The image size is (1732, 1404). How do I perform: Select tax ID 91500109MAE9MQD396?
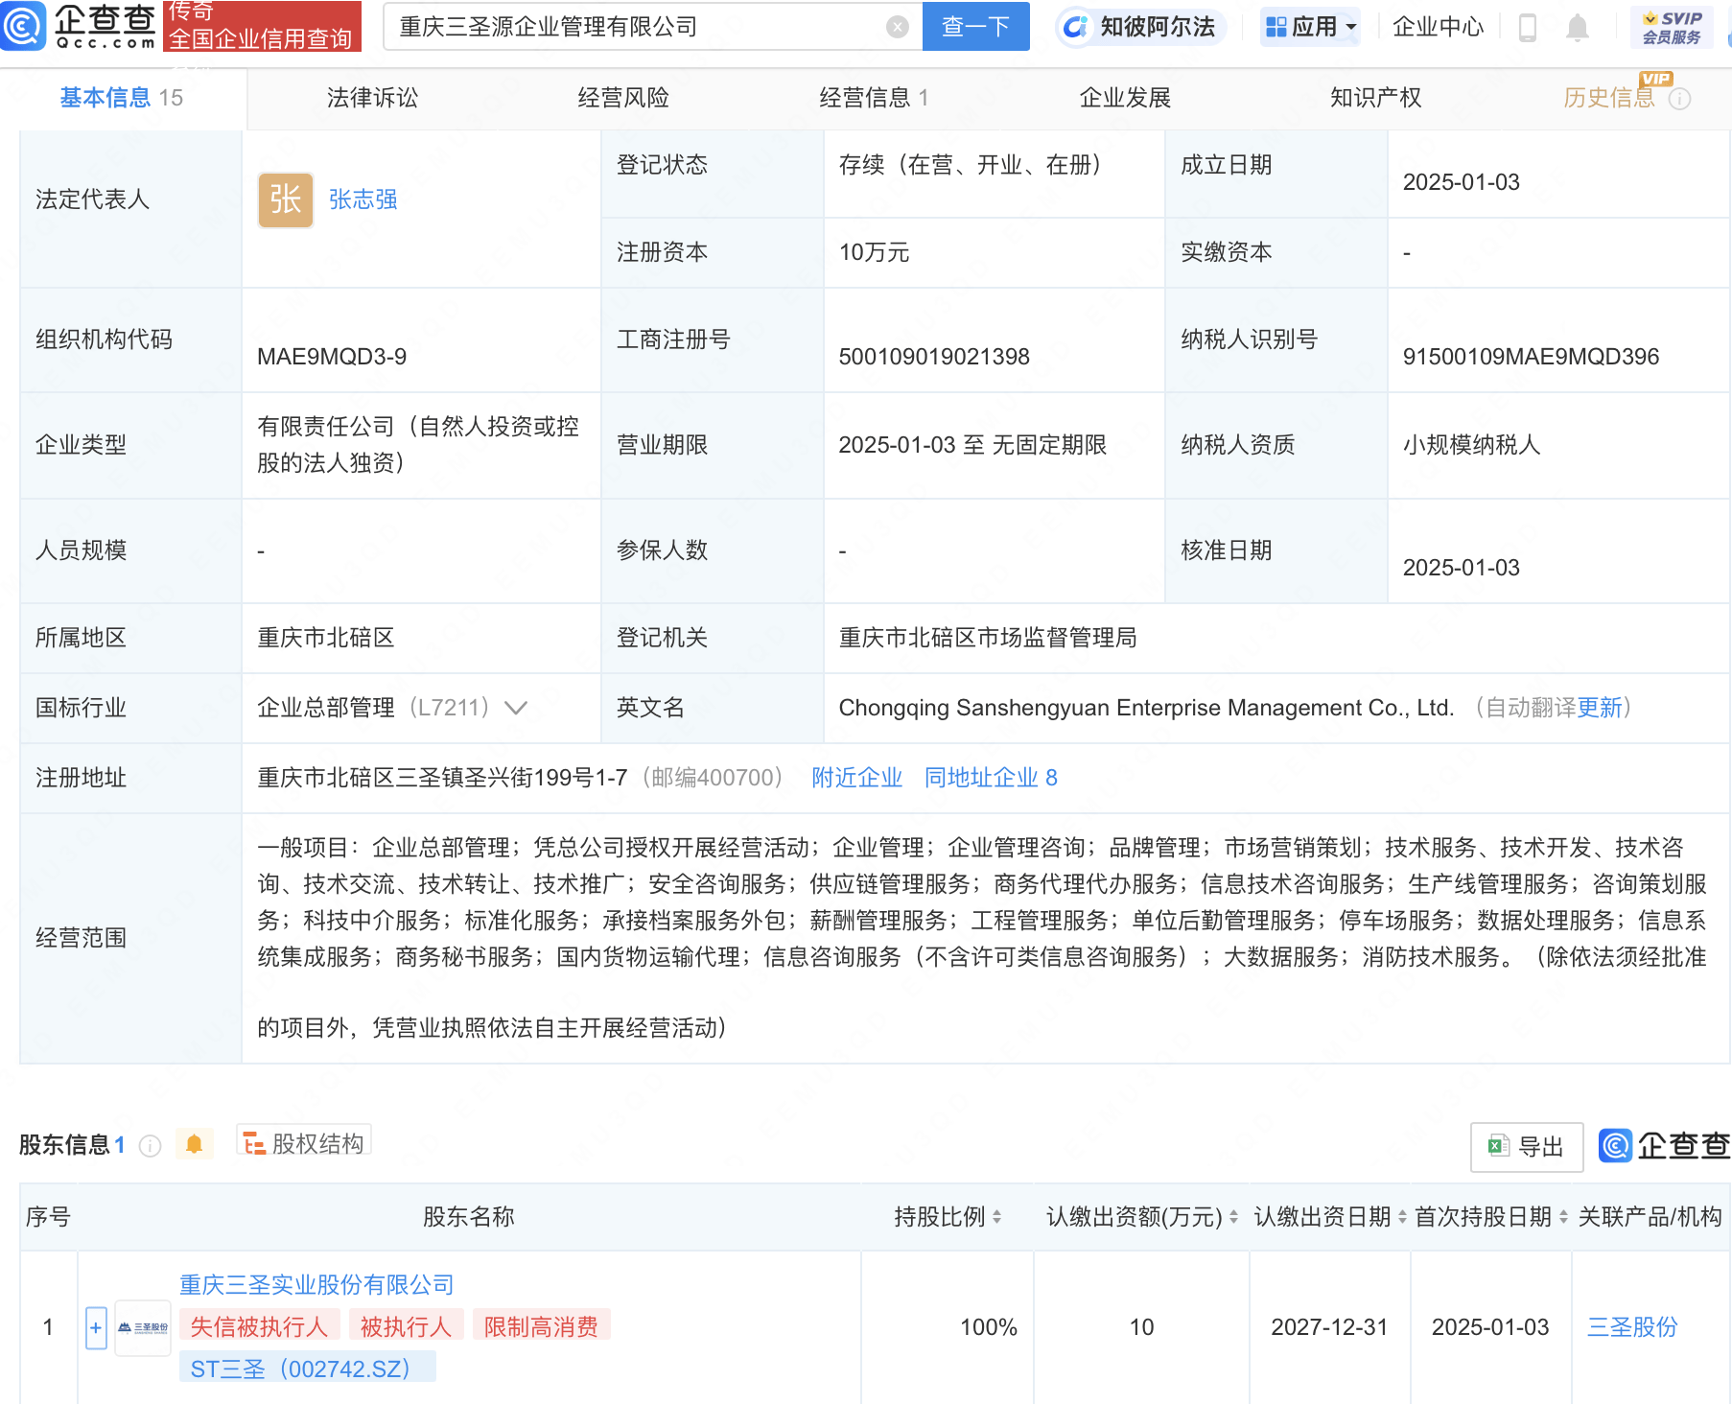[x=1531, y=357]
